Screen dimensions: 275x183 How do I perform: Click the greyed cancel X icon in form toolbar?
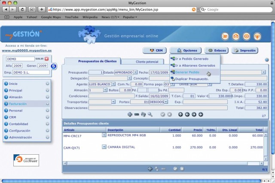click(x=169, y=114)
